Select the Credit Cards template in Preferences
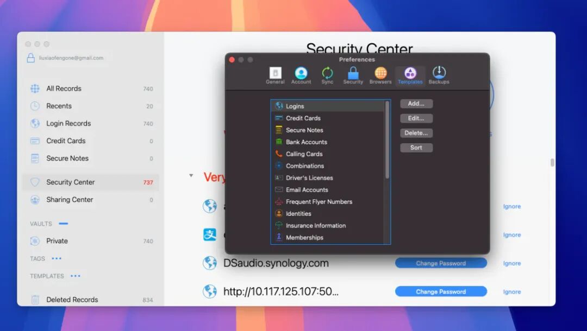This screenshot has width=587, height=331. [x=328, y=118]
